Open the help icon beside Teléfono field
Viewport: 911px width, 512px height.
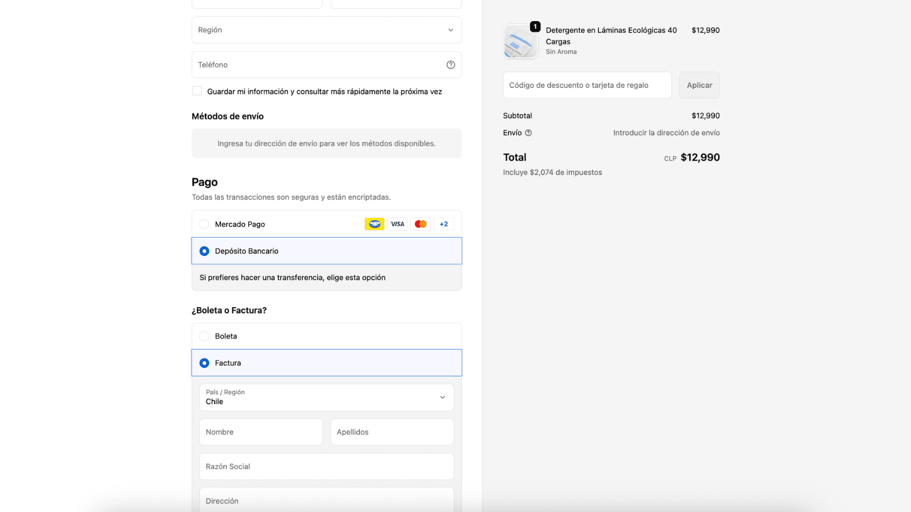tap(450, 64)
